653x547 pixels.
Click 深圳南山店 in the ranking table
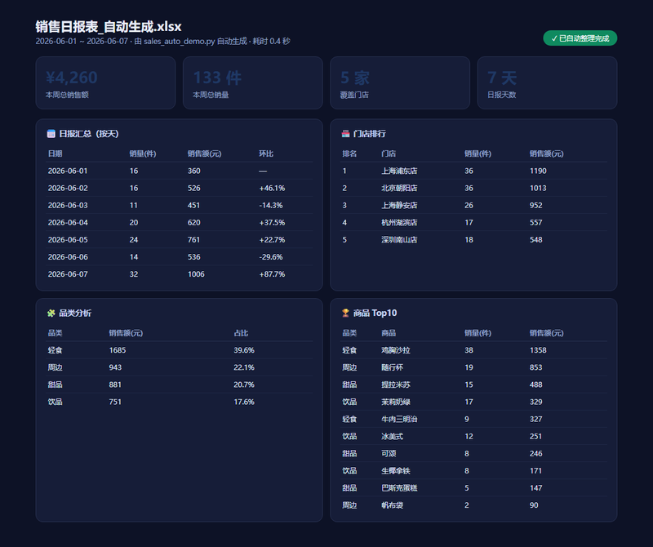(399, 239)
